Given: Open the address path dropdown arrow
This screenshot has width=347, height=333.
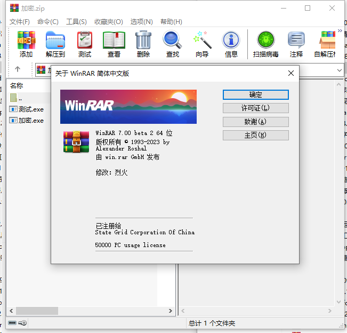Looking at the screenshot, I should click(339, 70).
